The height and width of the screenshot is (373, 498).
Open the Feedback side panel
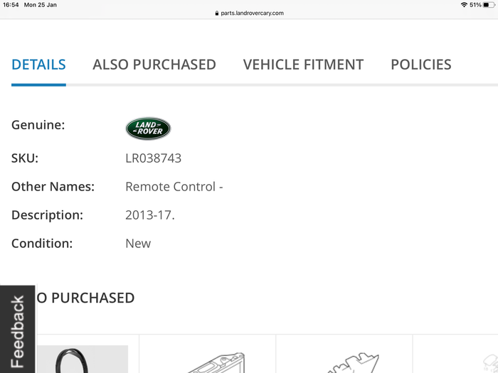pyautogui.click(x=18, y=330)
